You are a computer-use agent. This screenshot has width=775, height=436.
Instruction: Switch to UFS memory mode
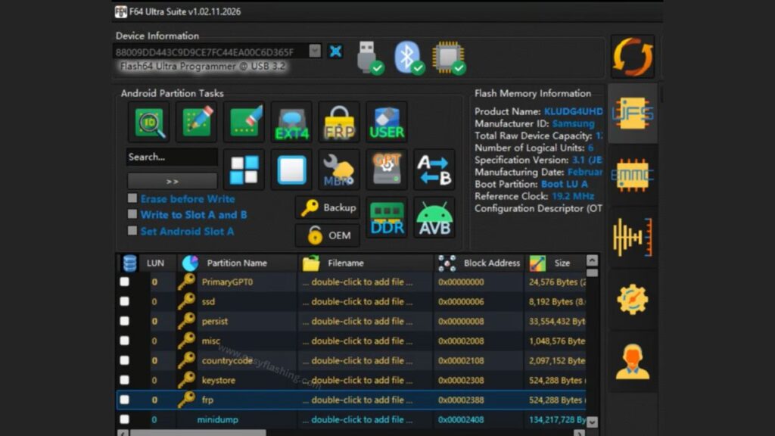pos(633,114)
